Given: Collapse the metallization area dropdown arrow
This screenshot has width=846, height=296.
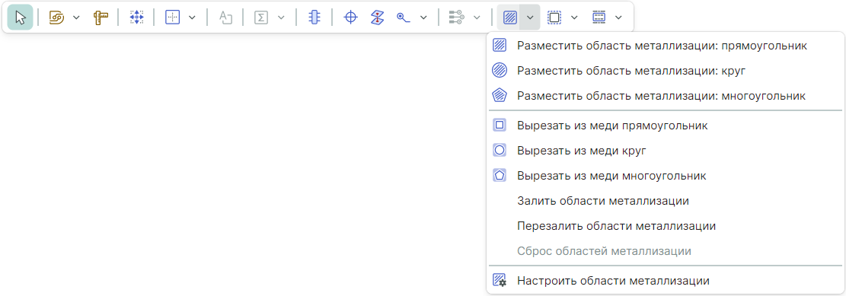Looking at the screenshot, I should point(531,18).
